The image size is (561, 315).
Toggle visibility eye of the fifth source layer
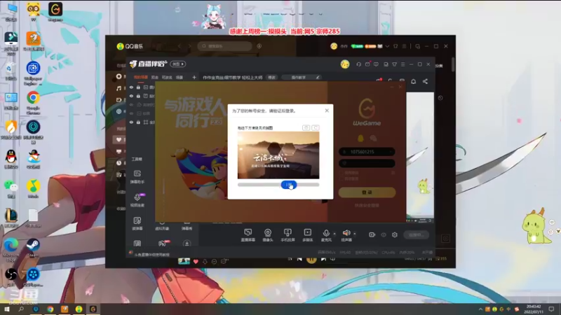click(x=131, y=122)
